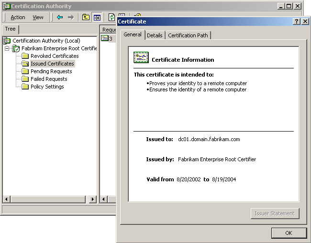Select Revoked Certificates folder
This screenshot has width=311, height=243.
(54, 56)
